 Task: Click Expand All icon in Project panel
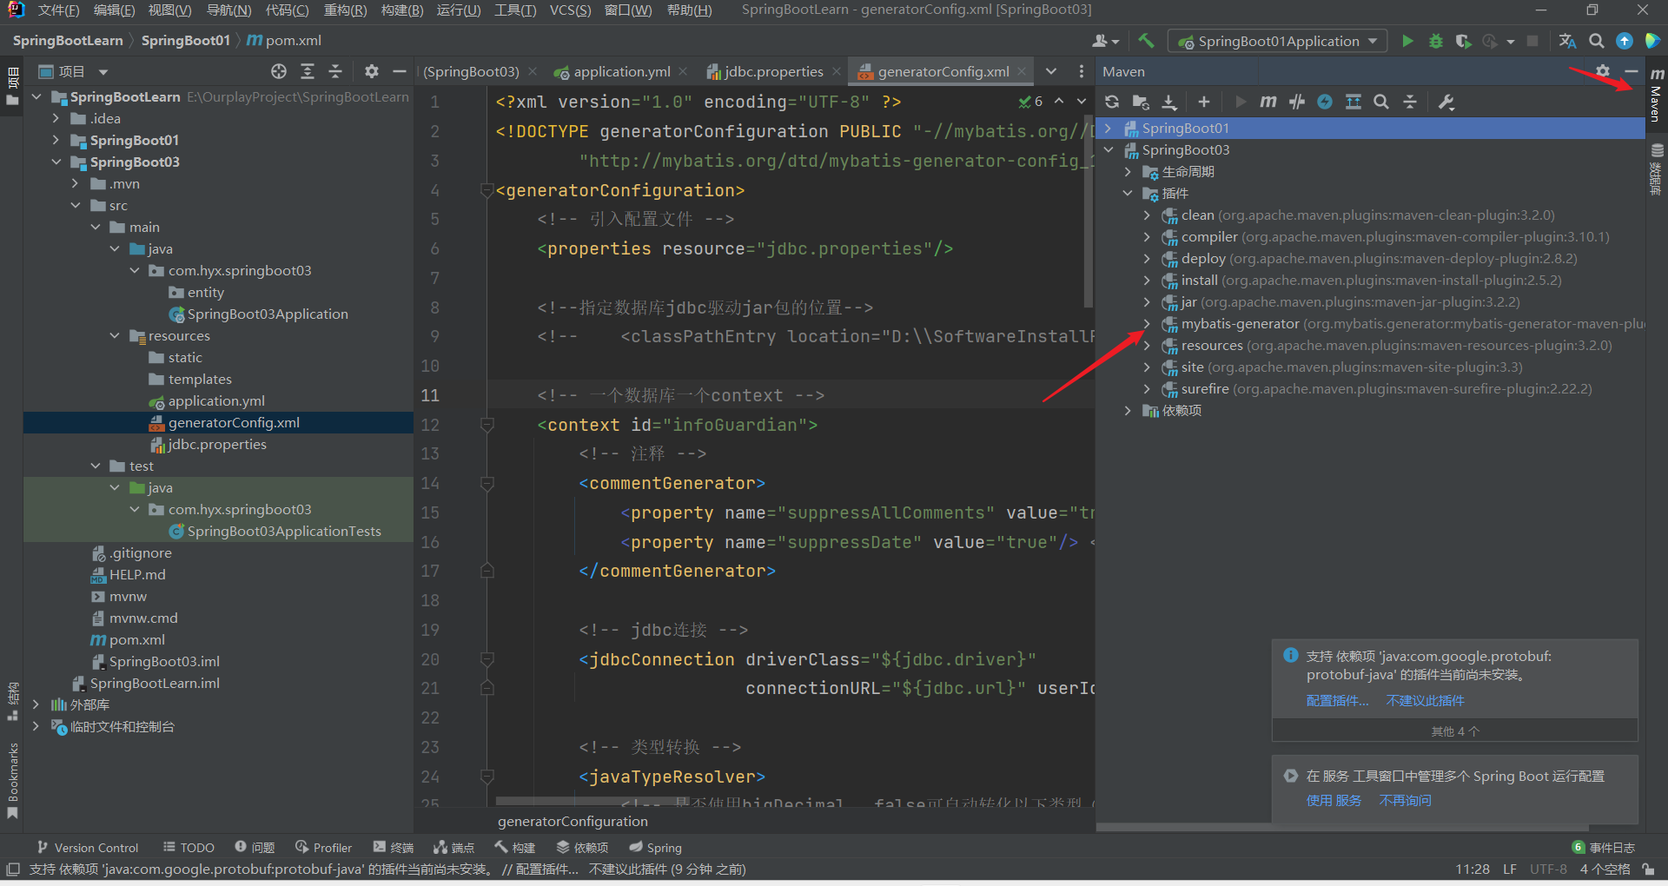point(308,71)
